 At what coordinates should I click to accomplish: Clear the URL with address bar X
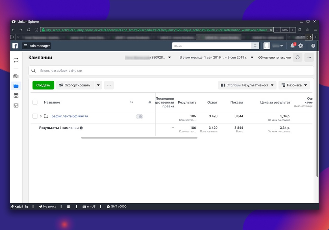(x=271, y=30)
